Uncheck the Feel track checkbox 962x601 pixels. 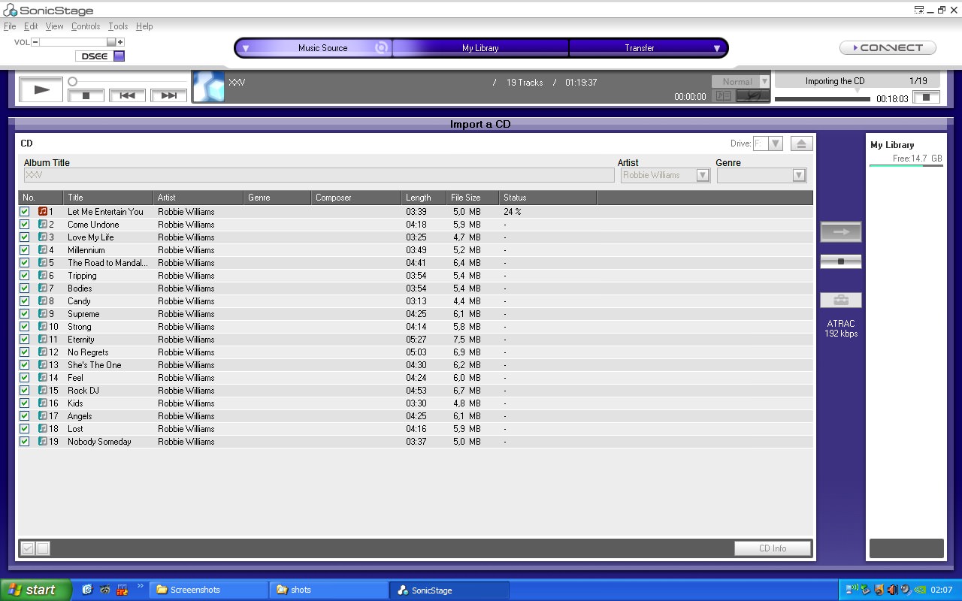25,378
